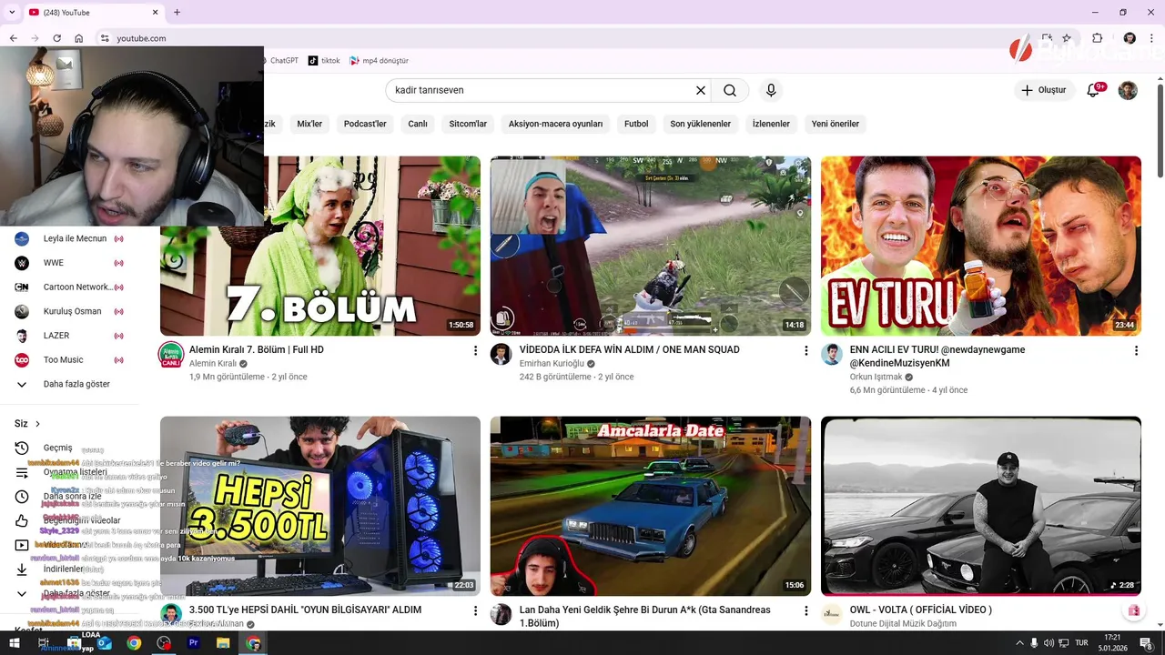This screenshot has width=1165, height=655.
Task: Select the Futbol filter chip
Action: point(636,124)
